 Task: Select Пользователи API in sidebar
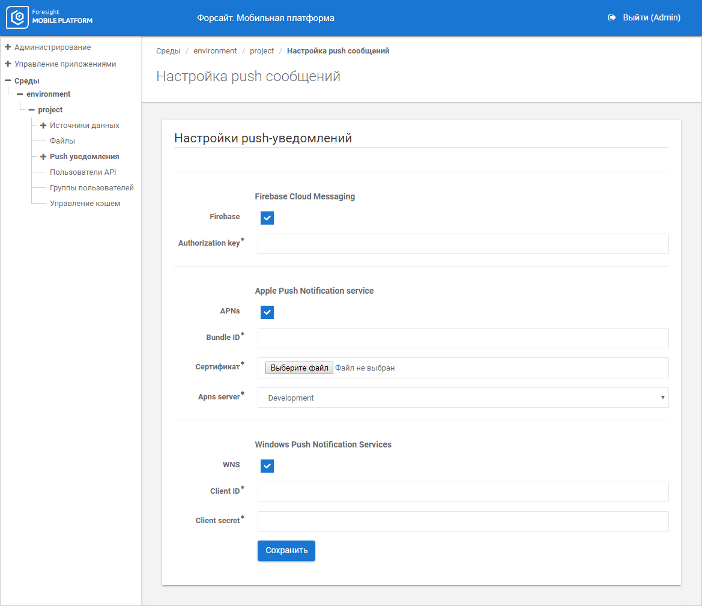click(83, 172)
